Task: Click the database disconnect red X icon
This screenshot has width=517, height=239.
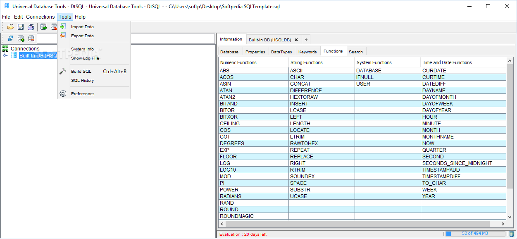Action: click(54, 27)
